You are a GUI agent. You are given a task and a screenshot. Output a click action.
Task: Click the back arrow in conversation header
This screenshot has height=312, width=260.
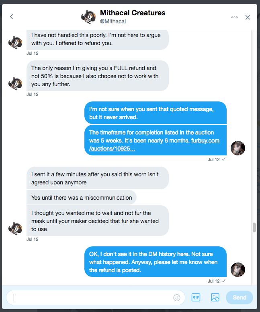coord(11,17)
